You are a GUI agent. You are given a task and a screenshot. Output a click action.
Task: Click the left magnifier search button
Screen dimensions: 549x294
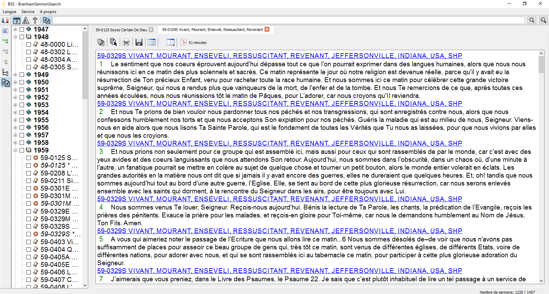coord(532,20)
